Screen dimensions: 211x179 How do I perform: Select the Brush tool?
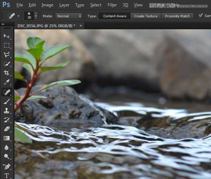pos(7,101)
